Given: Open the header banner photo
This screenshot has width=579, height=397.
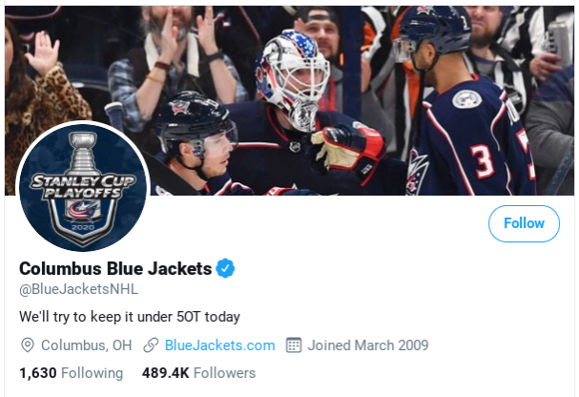Looking at the screenshot, I should (x=289, y=100).
